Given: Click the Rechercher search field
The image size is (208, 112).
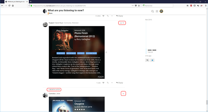Looking at the screenshot, I should [x=157, y=5].
